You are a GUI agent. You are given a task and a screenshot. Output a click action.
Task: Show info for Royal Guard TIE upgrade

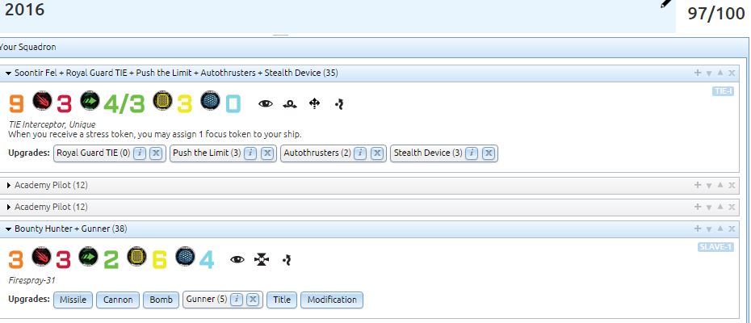click(x=140, y=153)
